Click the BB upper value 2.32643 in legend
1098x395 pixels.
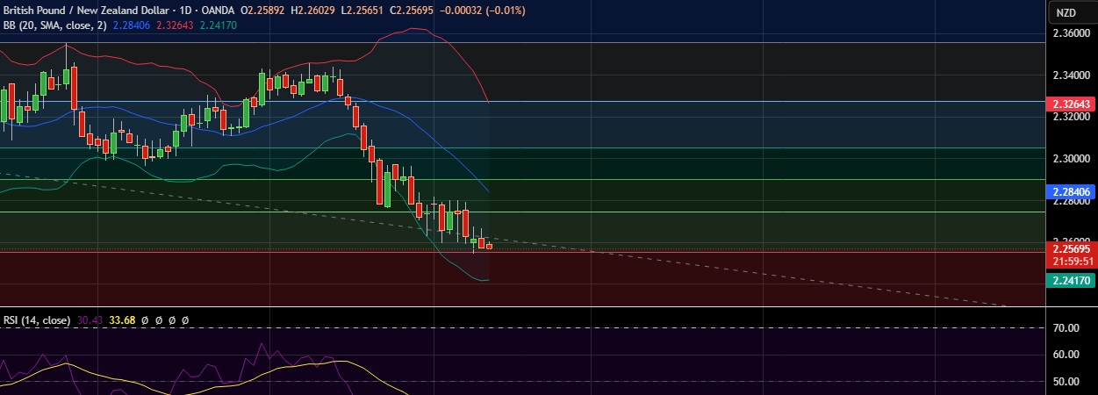173,25
